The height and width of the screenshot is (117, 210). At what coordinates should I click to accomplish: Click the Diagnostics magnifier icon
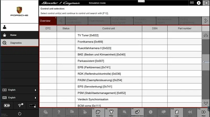tap(4, 43)
